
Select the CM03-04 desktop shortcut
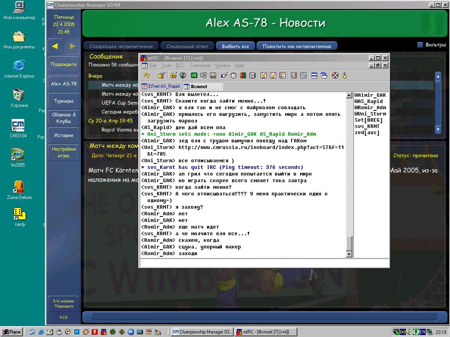18,128
